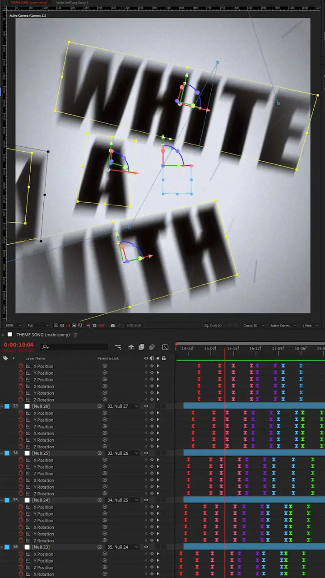Toggle the Shy layers switch icon in timeline
The image size is (325, 578).
click(131, 347)
